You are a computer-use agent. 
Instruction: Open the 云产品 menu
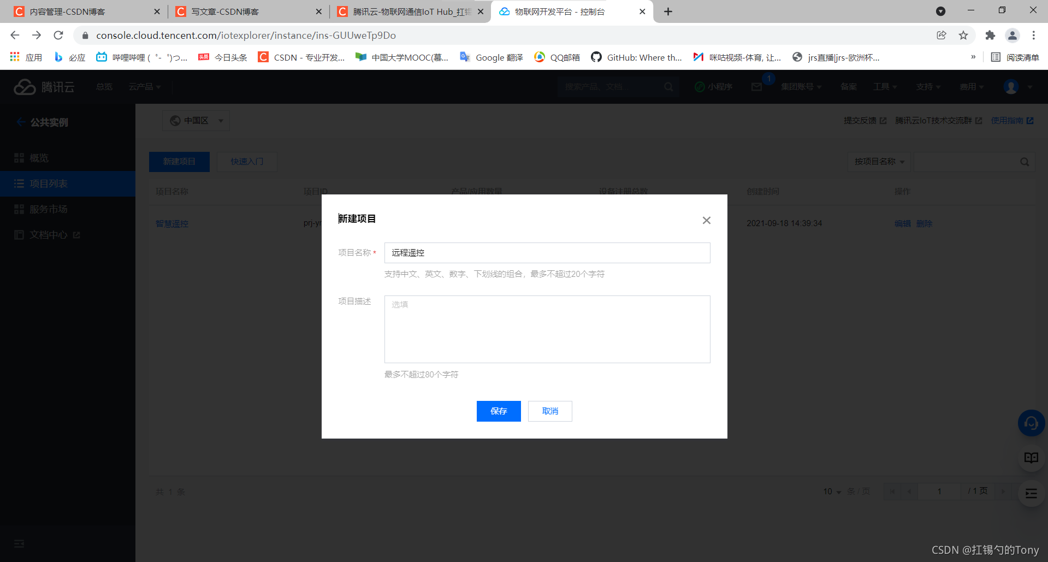pos(144,86)
